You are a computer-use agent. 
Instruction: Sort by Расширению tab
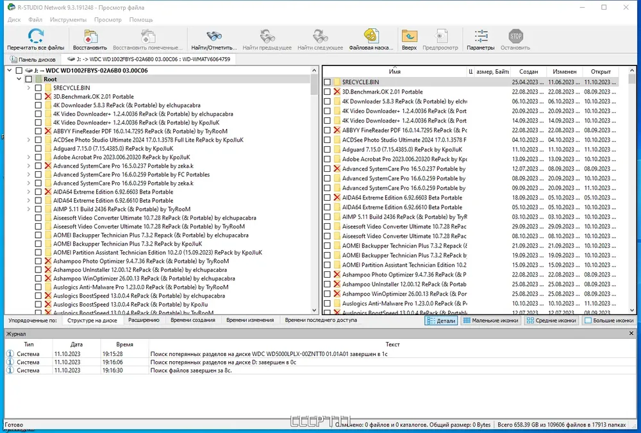point(144,320)
